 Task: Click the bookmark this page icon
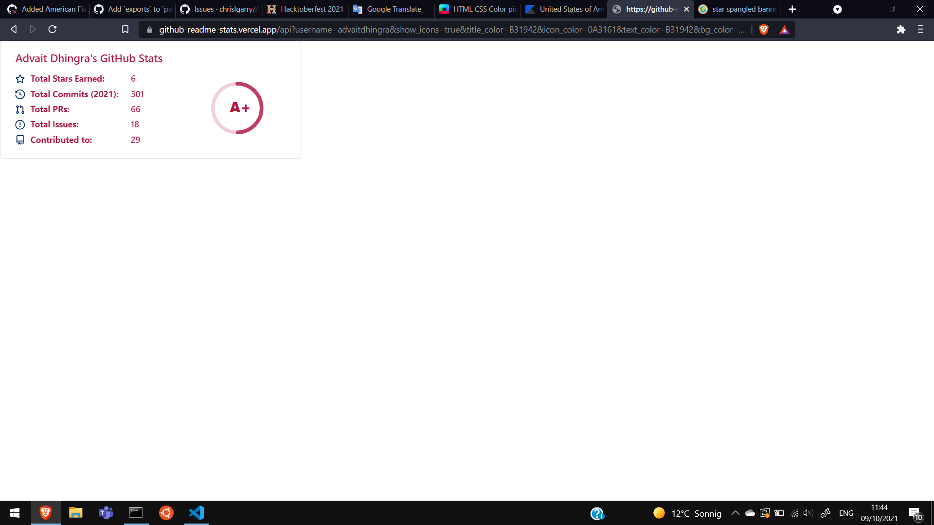click(125, 30)
